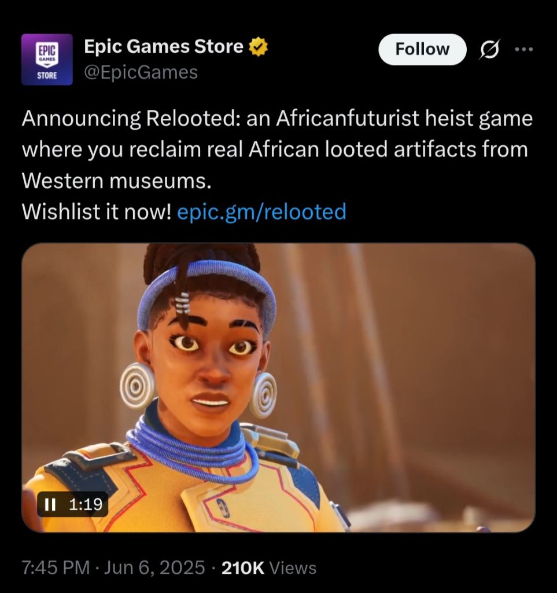The height and width of the screenshot is (593, 557).
Task: Tap the blurred background of the video
Action: click(415, 359)
